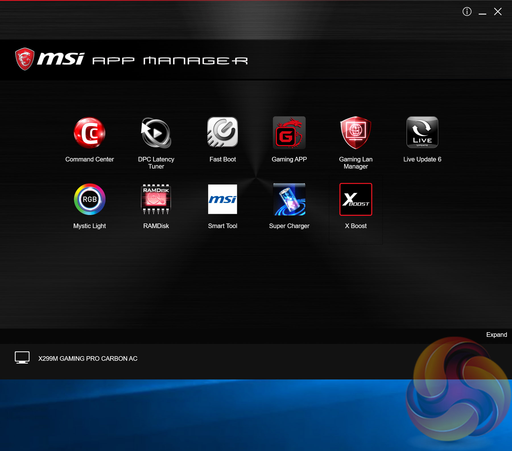Select the X299M GAMING PRO CARBON AC text
The image size is (512, 451).
88,359
